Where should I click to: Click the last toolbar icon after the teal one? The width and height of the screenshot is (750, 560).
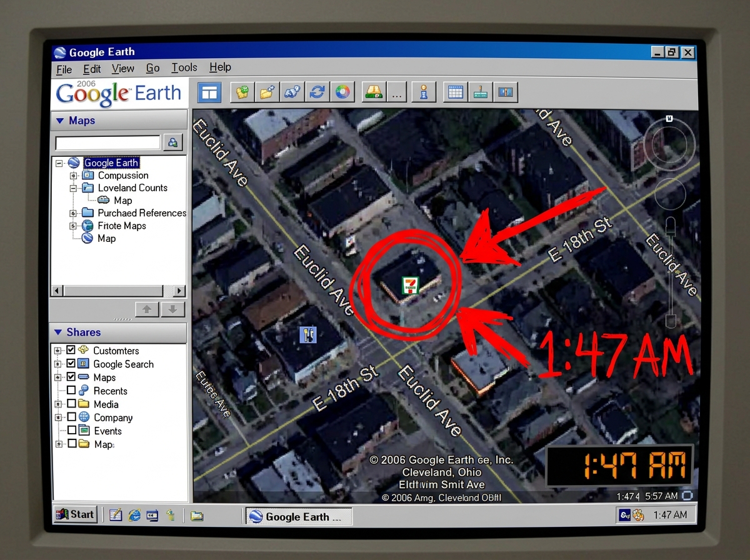[505, 92]
